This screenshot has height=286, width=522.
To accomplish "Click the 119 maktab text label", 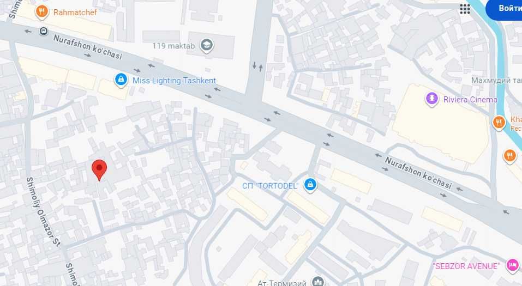I will [173, 46].
